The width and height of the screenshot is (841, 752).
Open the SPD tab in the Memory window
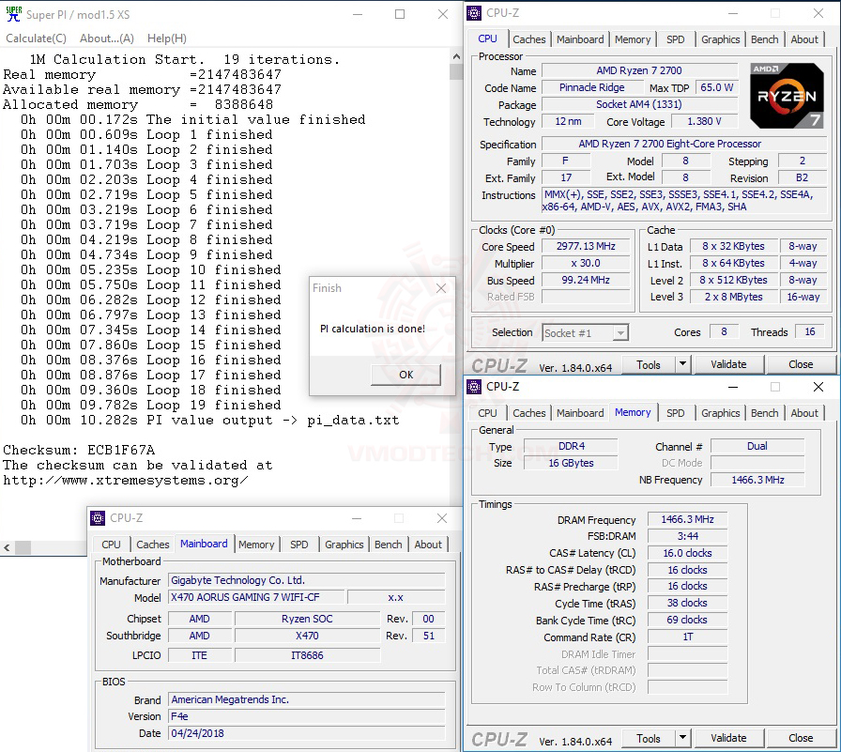pyautogui.click(x=674, y=412)
